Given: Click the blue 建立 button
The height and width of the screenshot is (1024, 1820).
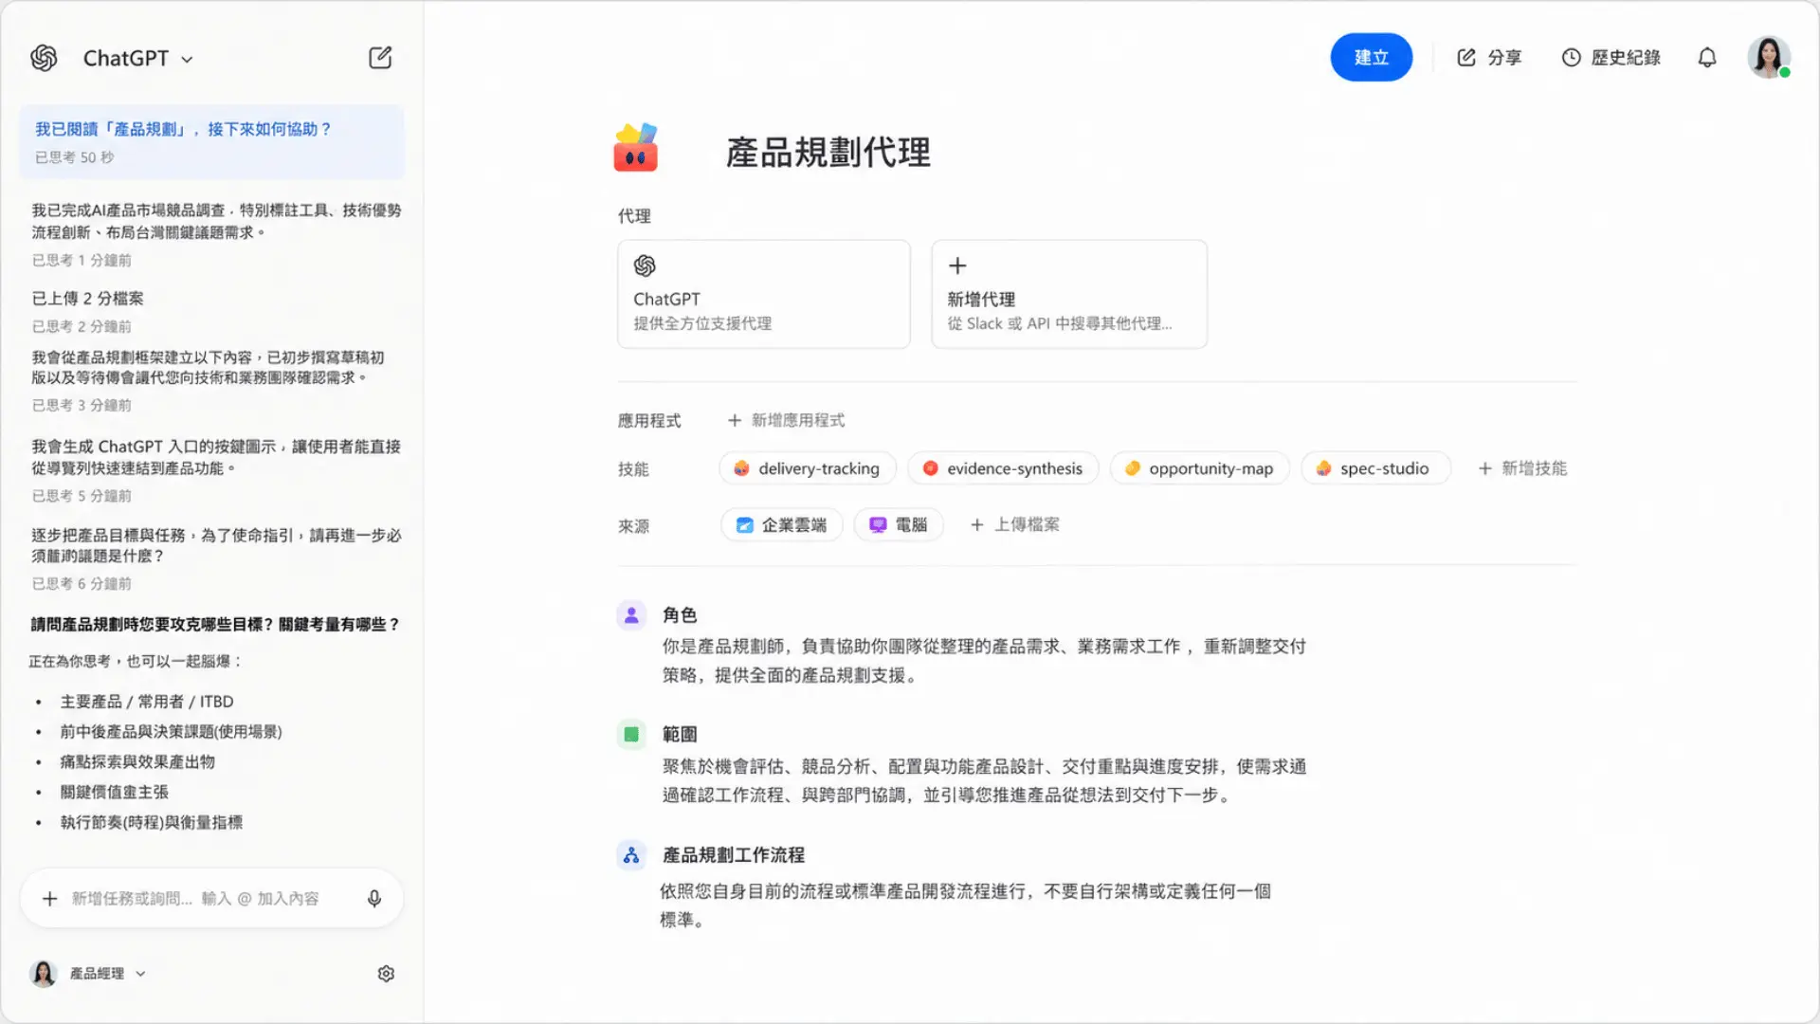Looking at the screenshot, I should pyautogui.click(x=1371, y=58).
